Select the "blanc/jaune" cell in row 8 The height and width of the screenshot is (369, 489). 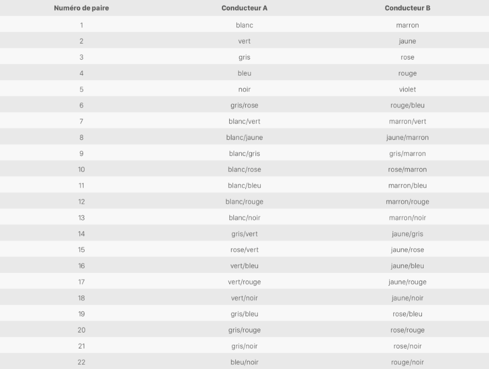[x=244, y=137]
